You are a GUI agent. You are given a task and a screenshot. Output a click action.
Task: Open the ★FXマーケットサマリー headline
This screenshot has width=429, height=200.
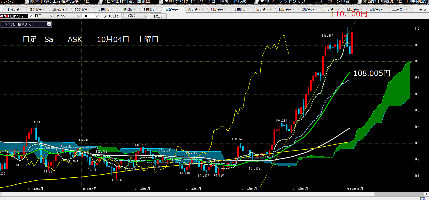(x=305, y=2)
